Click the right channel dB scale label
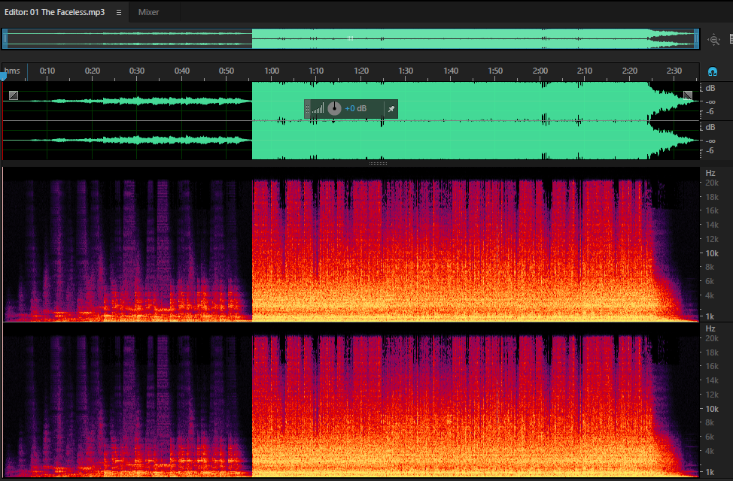The image size is (733, 481). point(710,127)
